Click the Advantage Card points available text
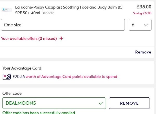The image size is (156, 114). point(71,77)
